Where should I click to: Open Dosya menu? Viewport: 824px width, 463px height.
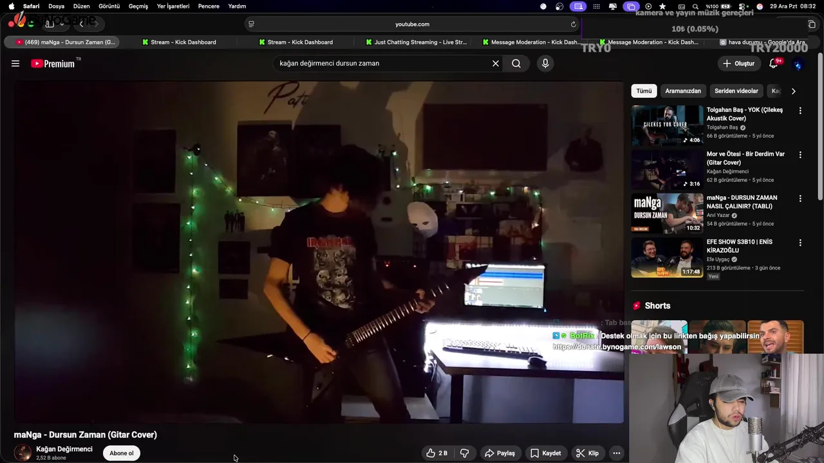pyautogui.click(x=57, y=6)
